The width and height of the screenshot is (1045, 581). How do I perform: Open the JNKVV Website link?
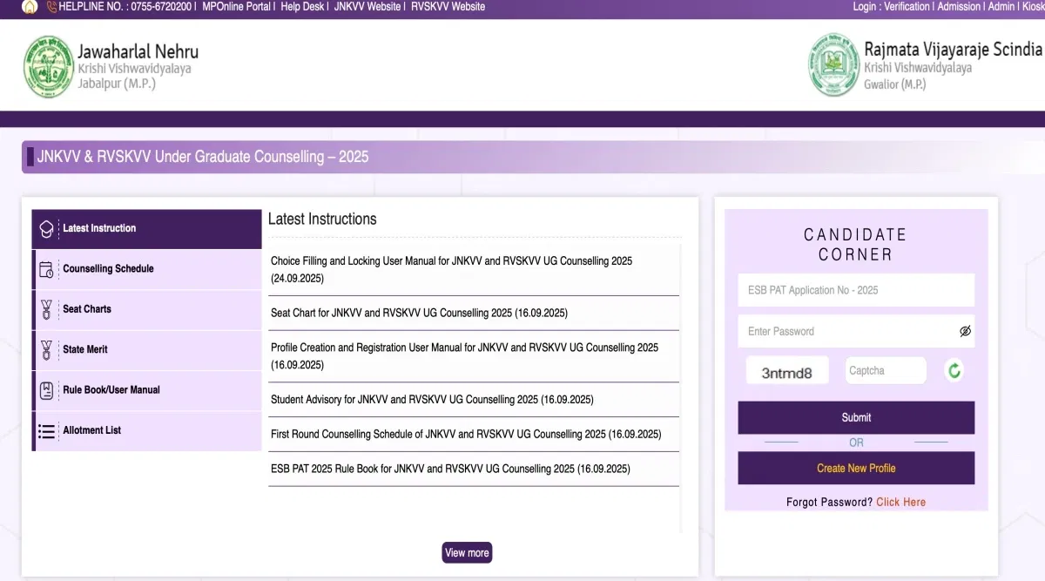367,6
